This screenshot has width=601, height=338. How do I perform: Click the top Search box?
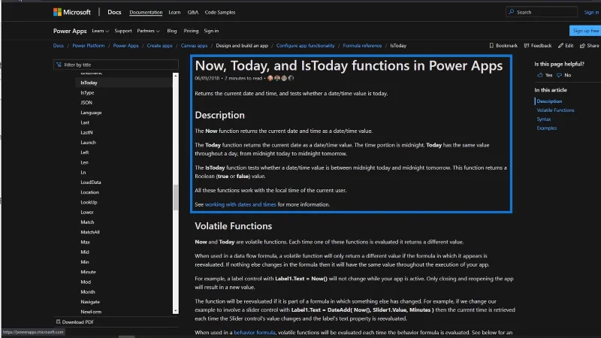(542, 12)
